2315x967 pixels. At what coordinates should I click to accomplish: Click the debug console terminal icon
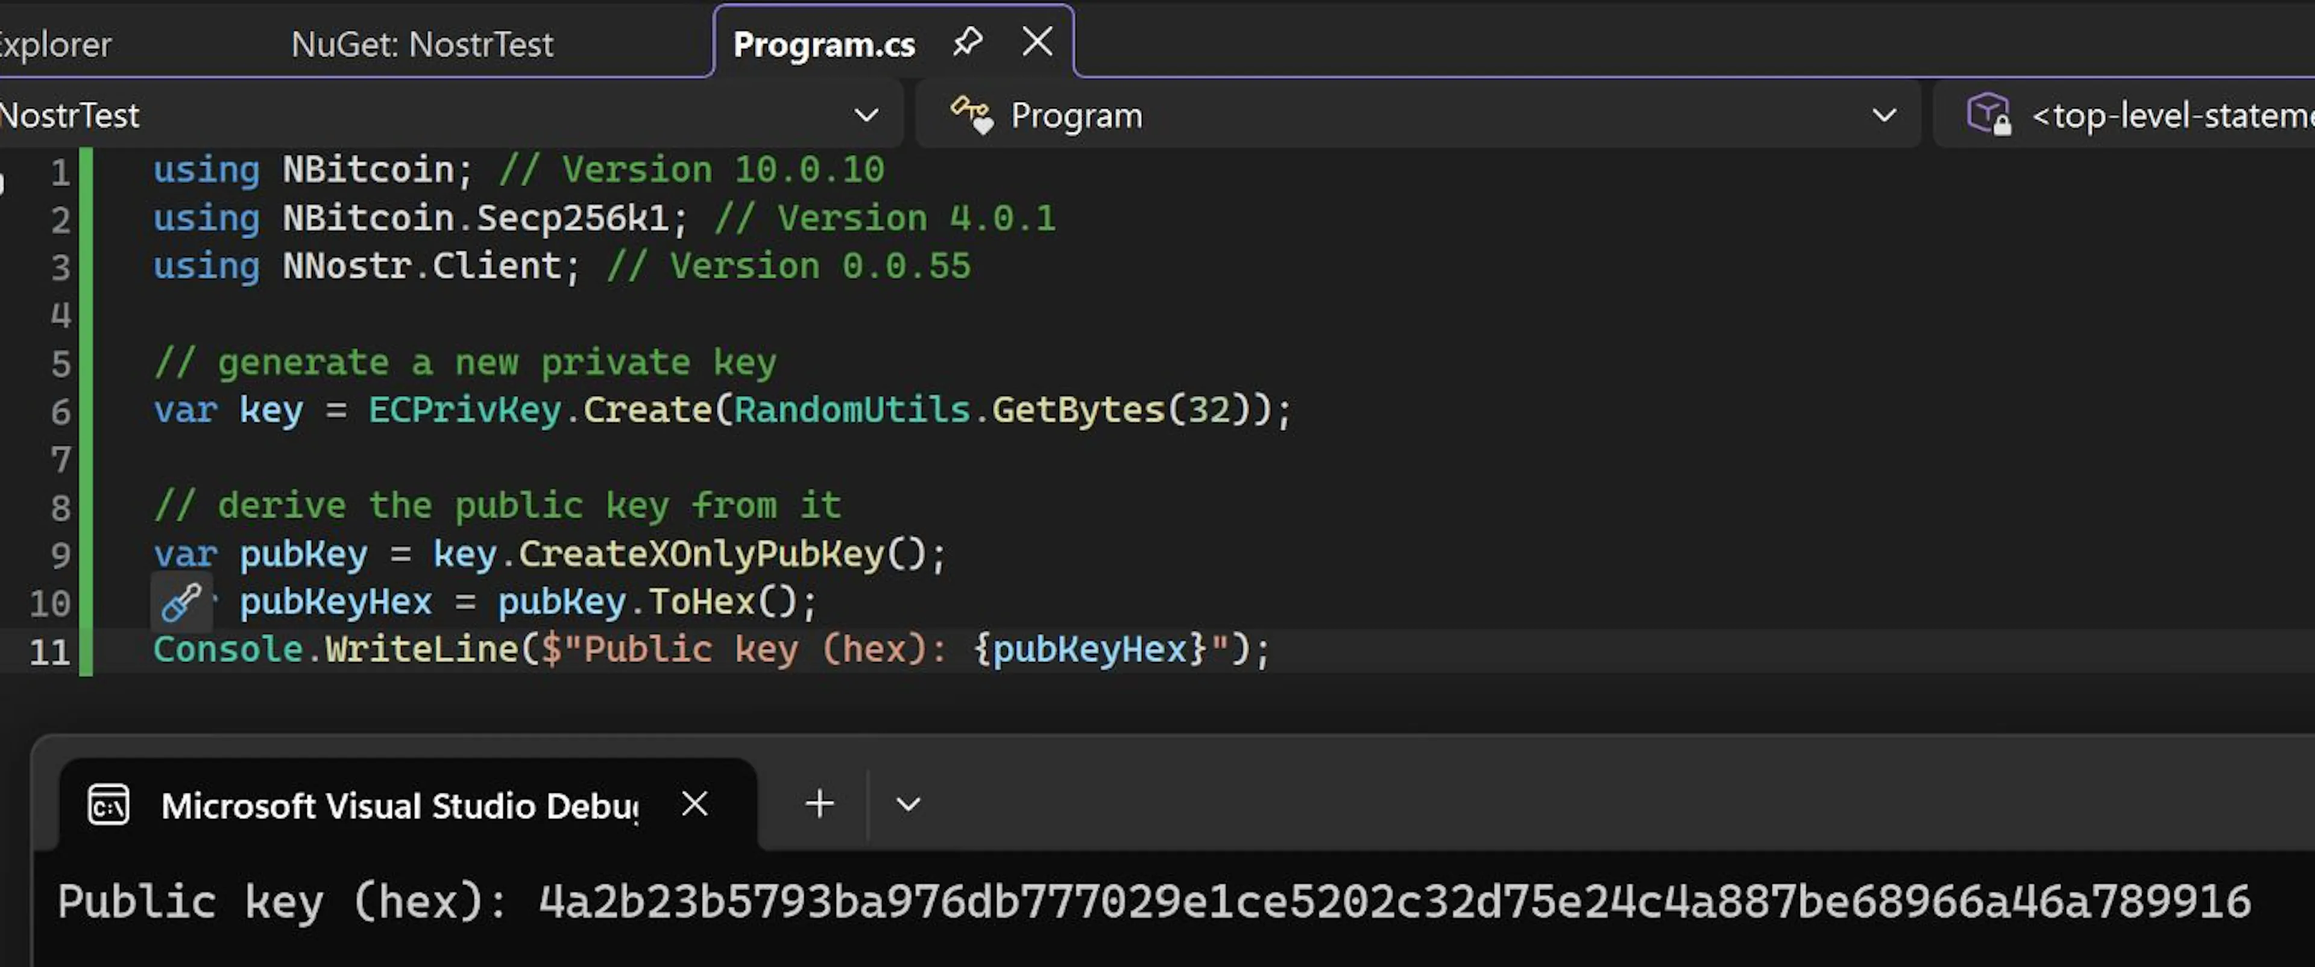point(109,804)
